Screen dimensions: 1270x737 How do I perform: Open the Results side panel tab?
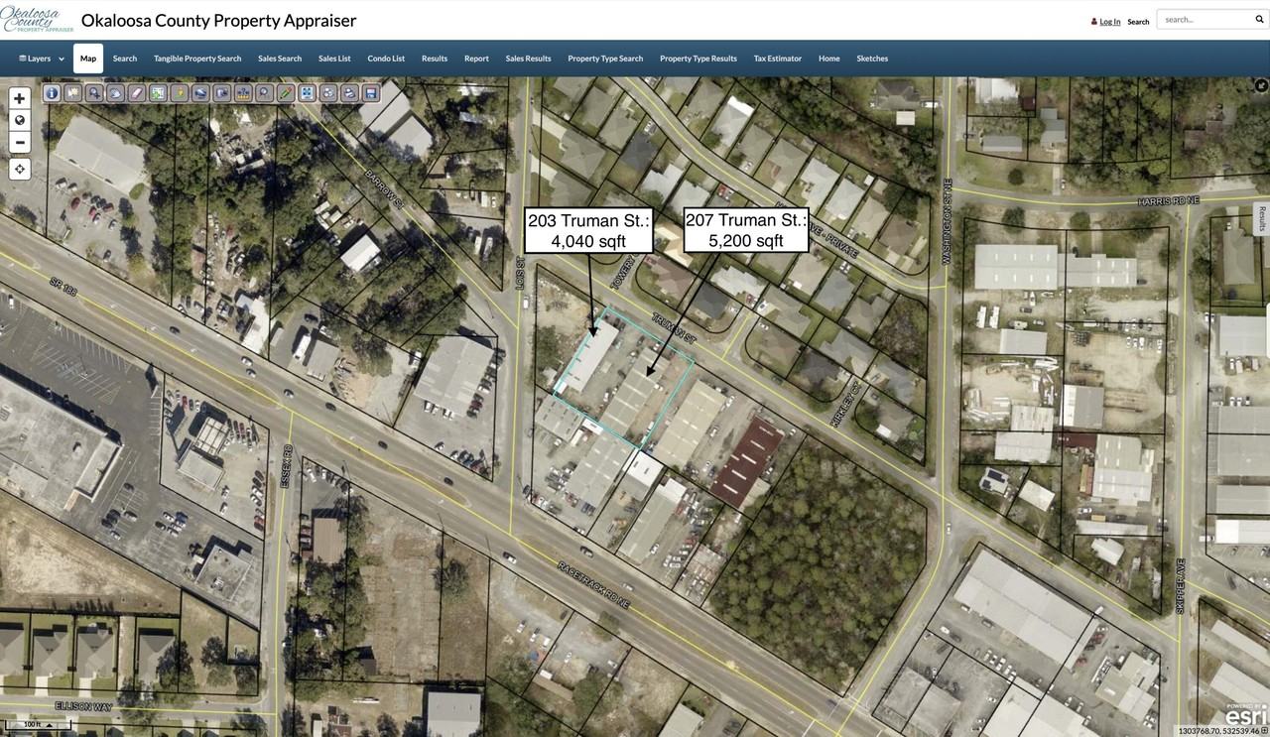[1261, 218]
